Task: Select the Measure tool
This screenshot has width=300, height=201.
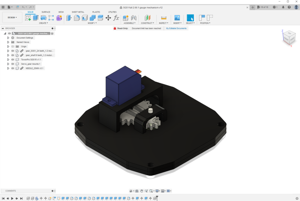Action: [164, 18]
